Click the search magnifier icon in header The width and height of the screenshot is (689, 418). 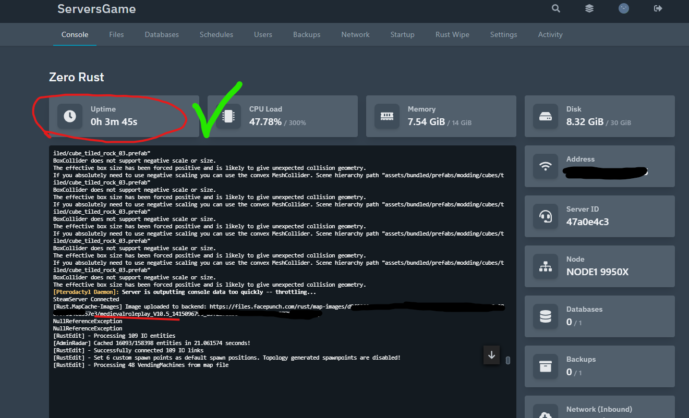(x=556, y=8)
